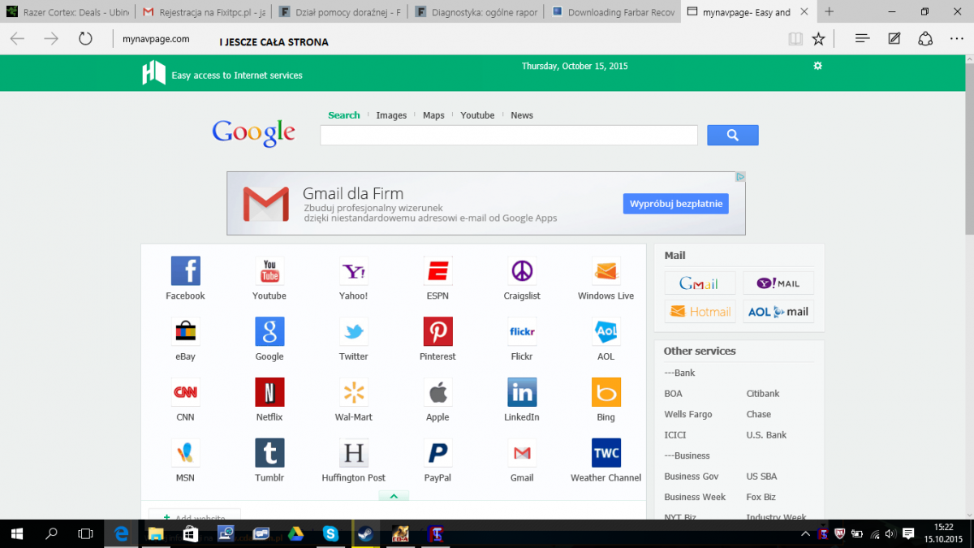Viewport: 974px width, 548px height.
Task: Open the Citibank link
Action: tap(763, 394)
